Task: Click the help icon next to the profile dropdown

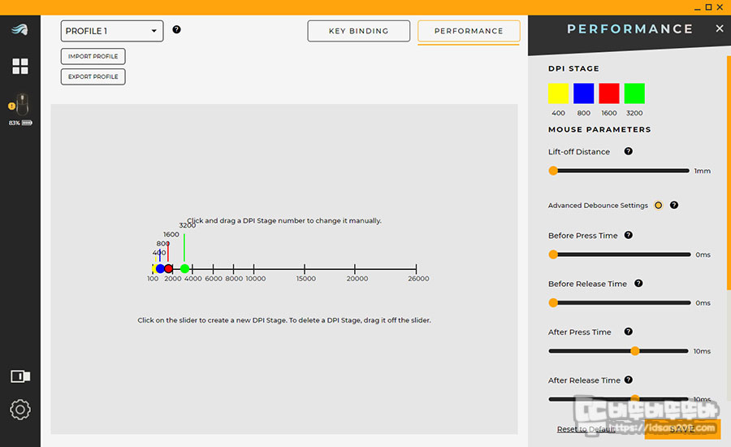Action: (177, 29)
